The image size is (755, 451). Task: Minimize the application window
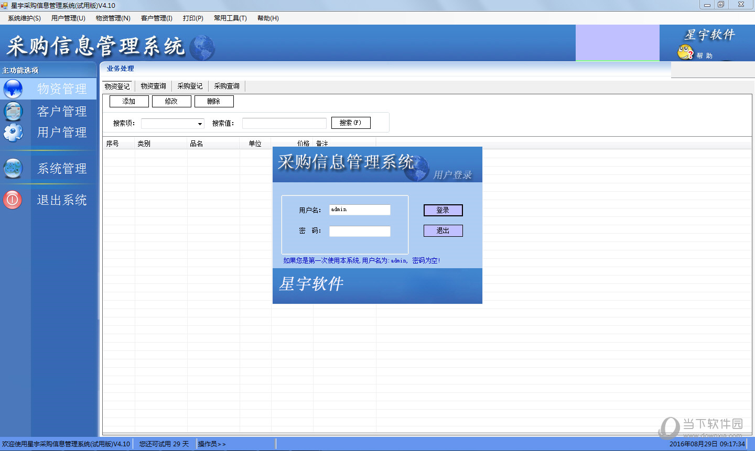[x=707, y=5]
